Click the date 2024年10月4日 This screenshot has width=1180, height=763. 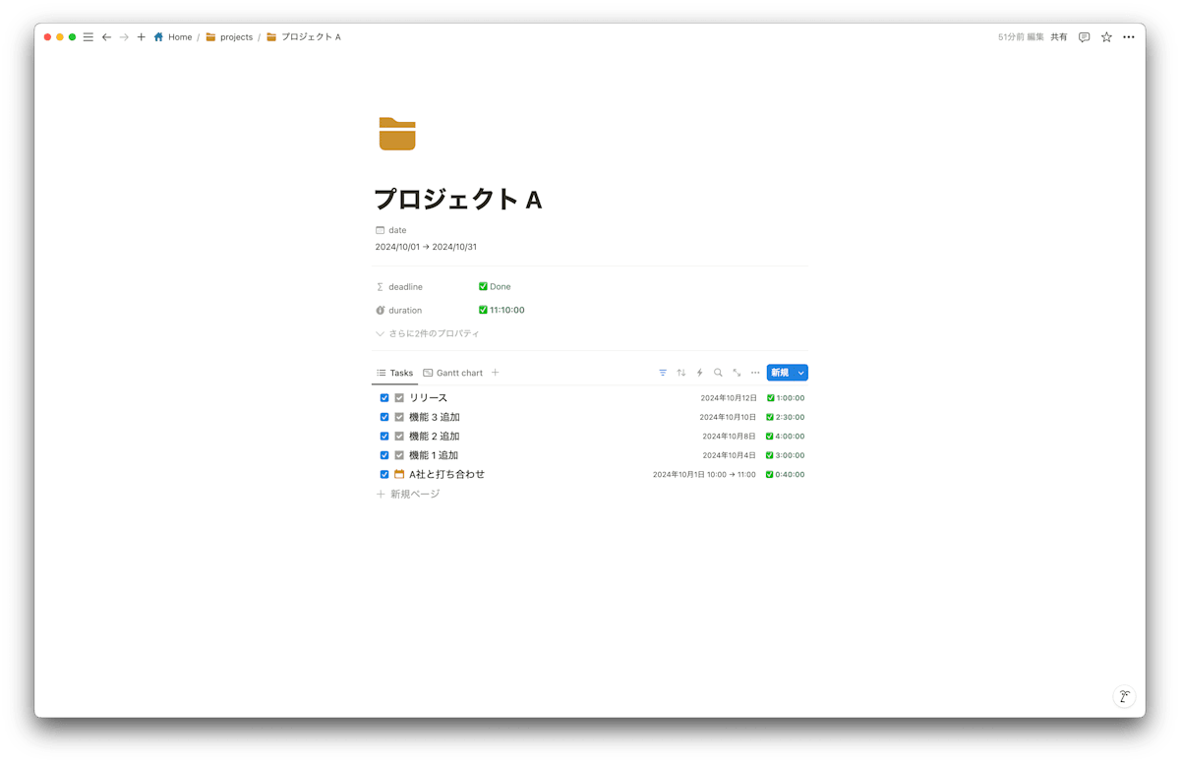pyautogui.click(x=730, y=455)
